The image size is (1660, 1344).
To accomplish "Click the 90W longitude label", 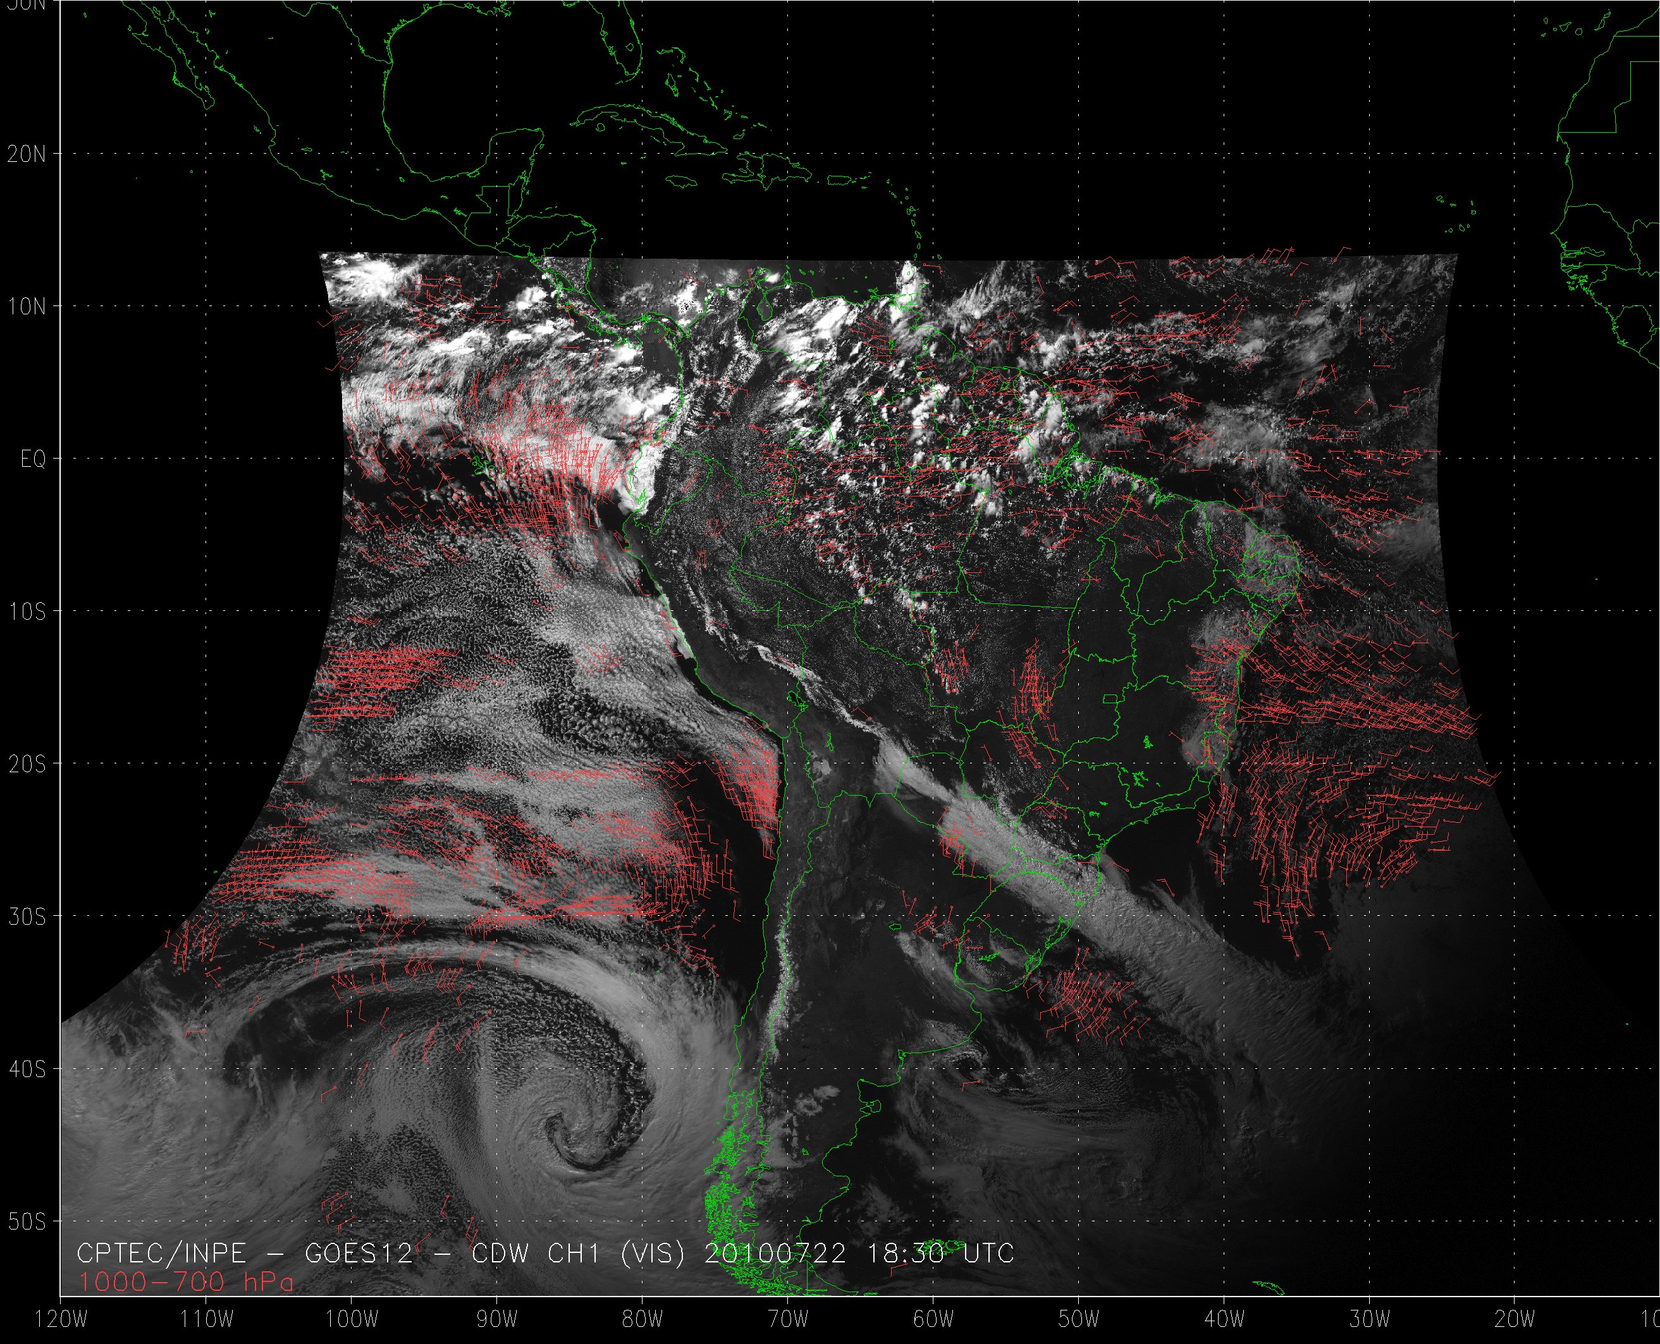I will coord(497,1319).
